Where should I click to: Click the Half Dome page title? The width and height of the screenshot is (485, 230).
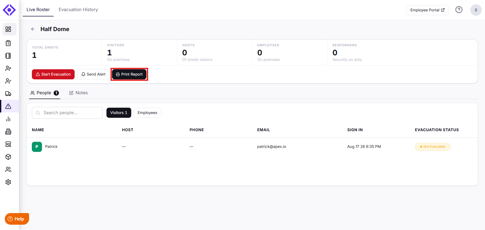[x=55, y=29]
